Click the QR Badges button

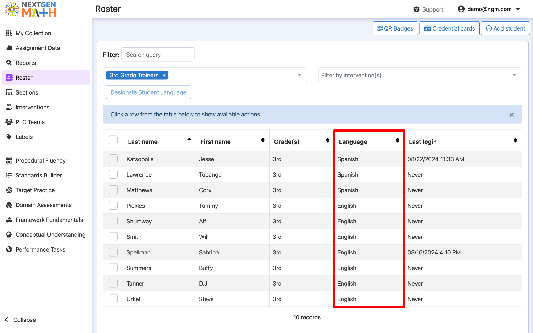coord(395,28)
